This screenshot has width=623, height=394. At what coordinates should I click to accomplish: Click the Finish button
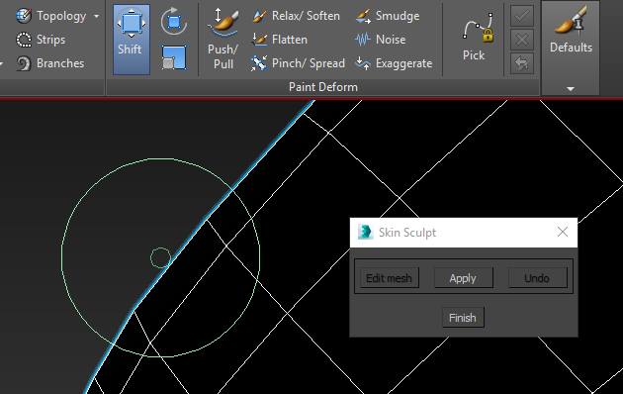[x=463, y=317]
